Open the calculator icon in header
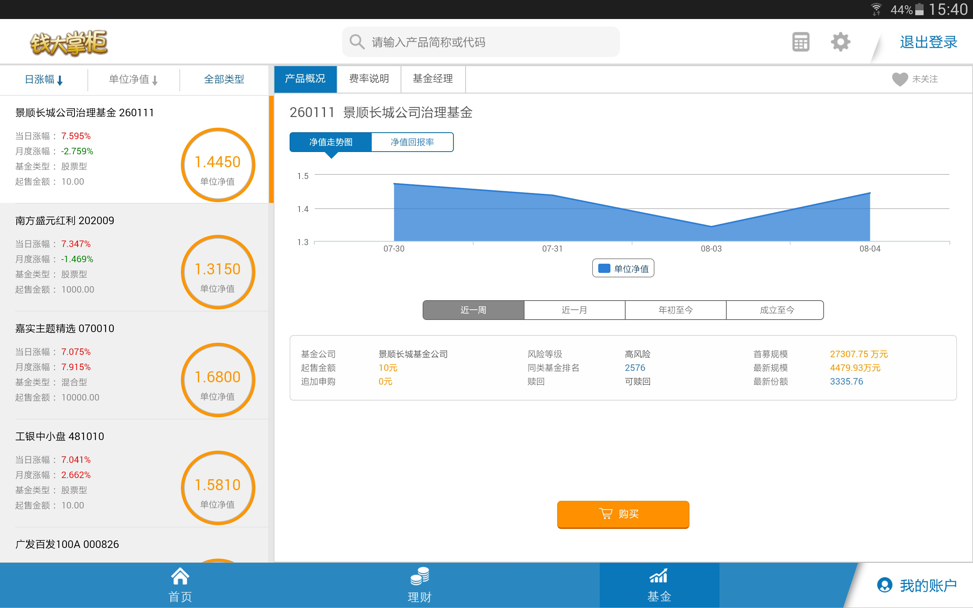973x608 pixels. [x=800, y=42]
